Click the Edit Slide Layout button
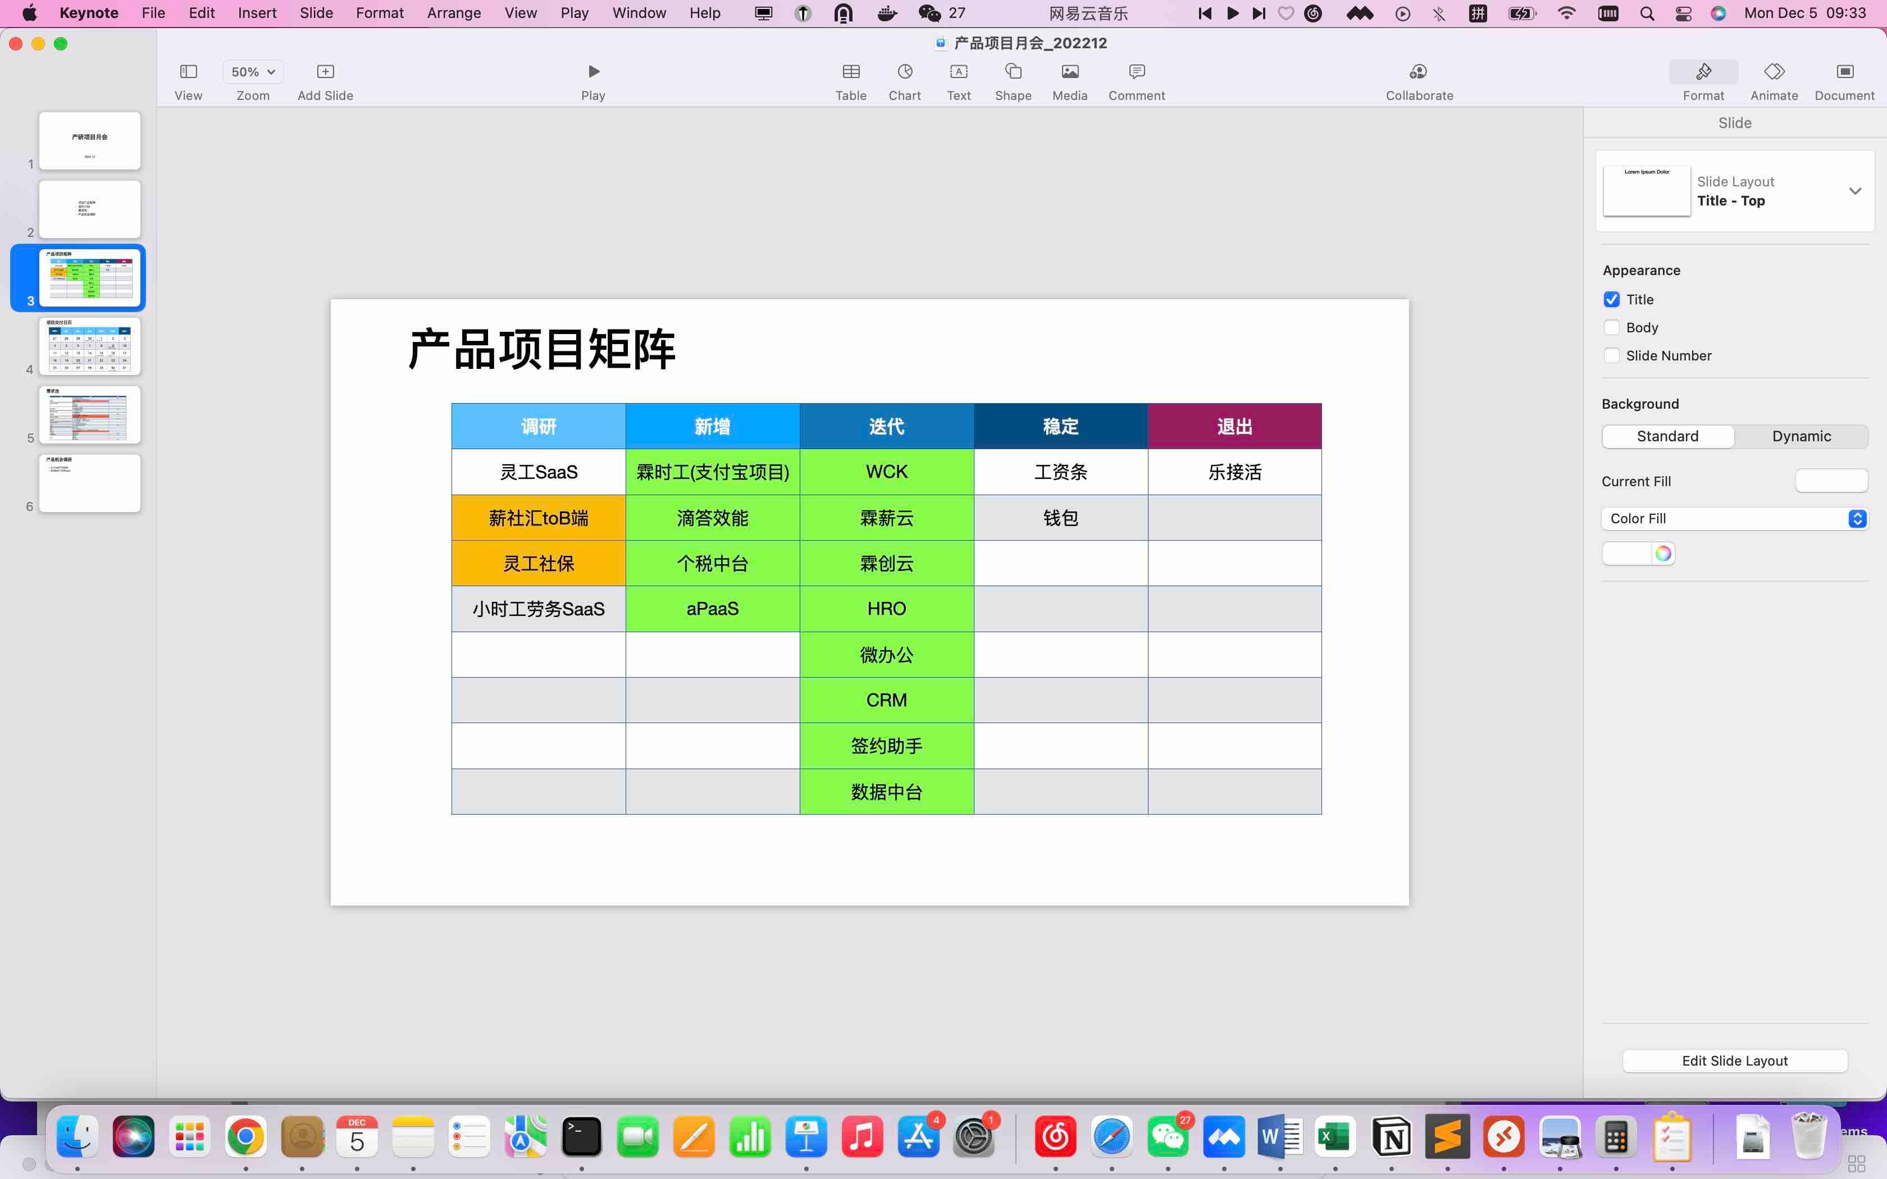The width and height of the screenshot is (1887, 1179). pos(1734,1061)
